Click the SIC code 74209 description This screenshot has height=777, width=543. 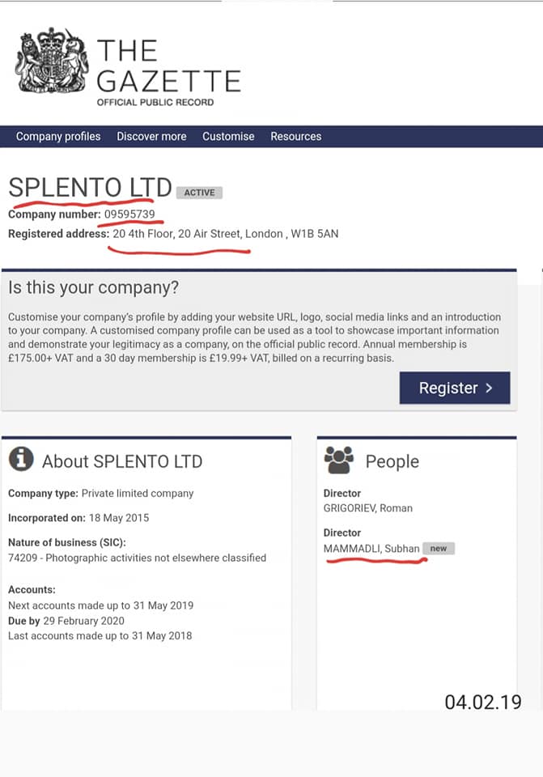[137, 558]
